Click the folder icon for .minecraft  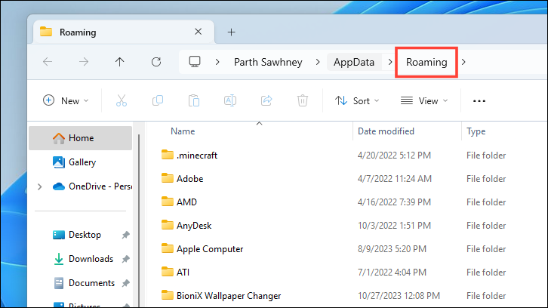168,155
